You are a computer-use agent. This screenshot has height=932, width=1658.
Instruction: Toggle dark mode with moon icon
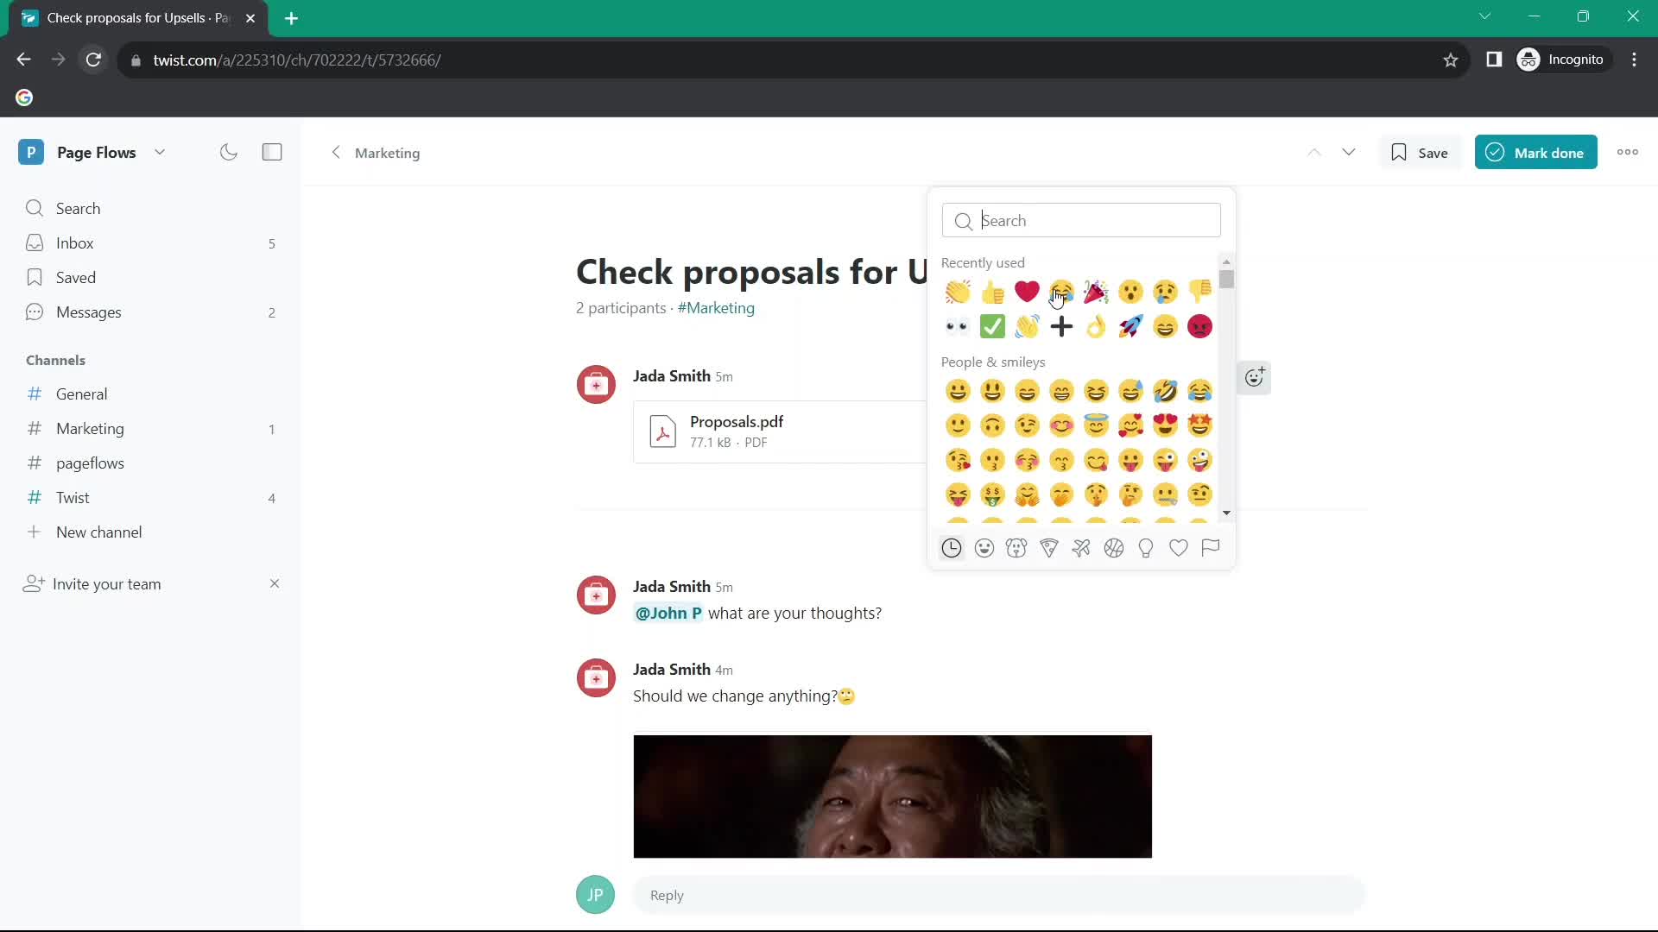[229, 151]
